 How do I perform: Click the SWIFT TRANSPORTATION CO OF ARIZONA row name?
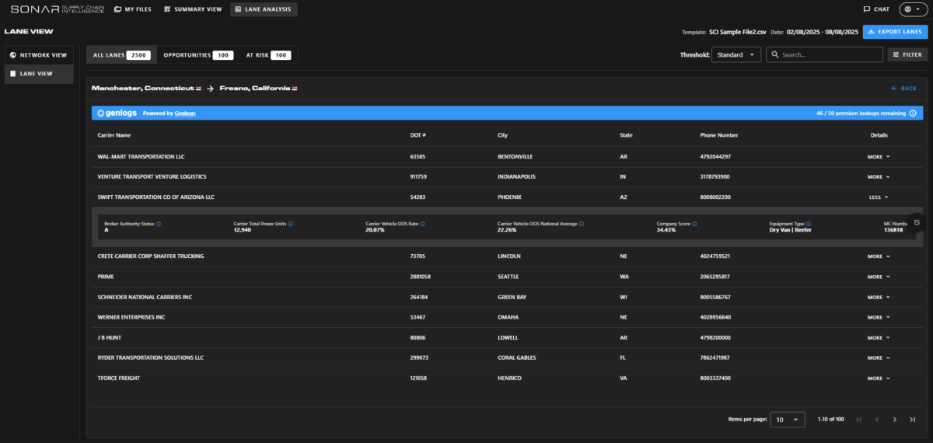point(155,197)
